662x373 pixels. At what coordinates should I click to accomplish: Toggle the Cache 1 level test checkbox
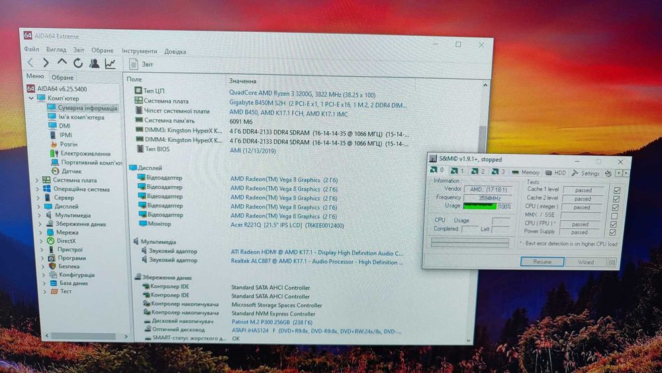(x=617, y=191)
